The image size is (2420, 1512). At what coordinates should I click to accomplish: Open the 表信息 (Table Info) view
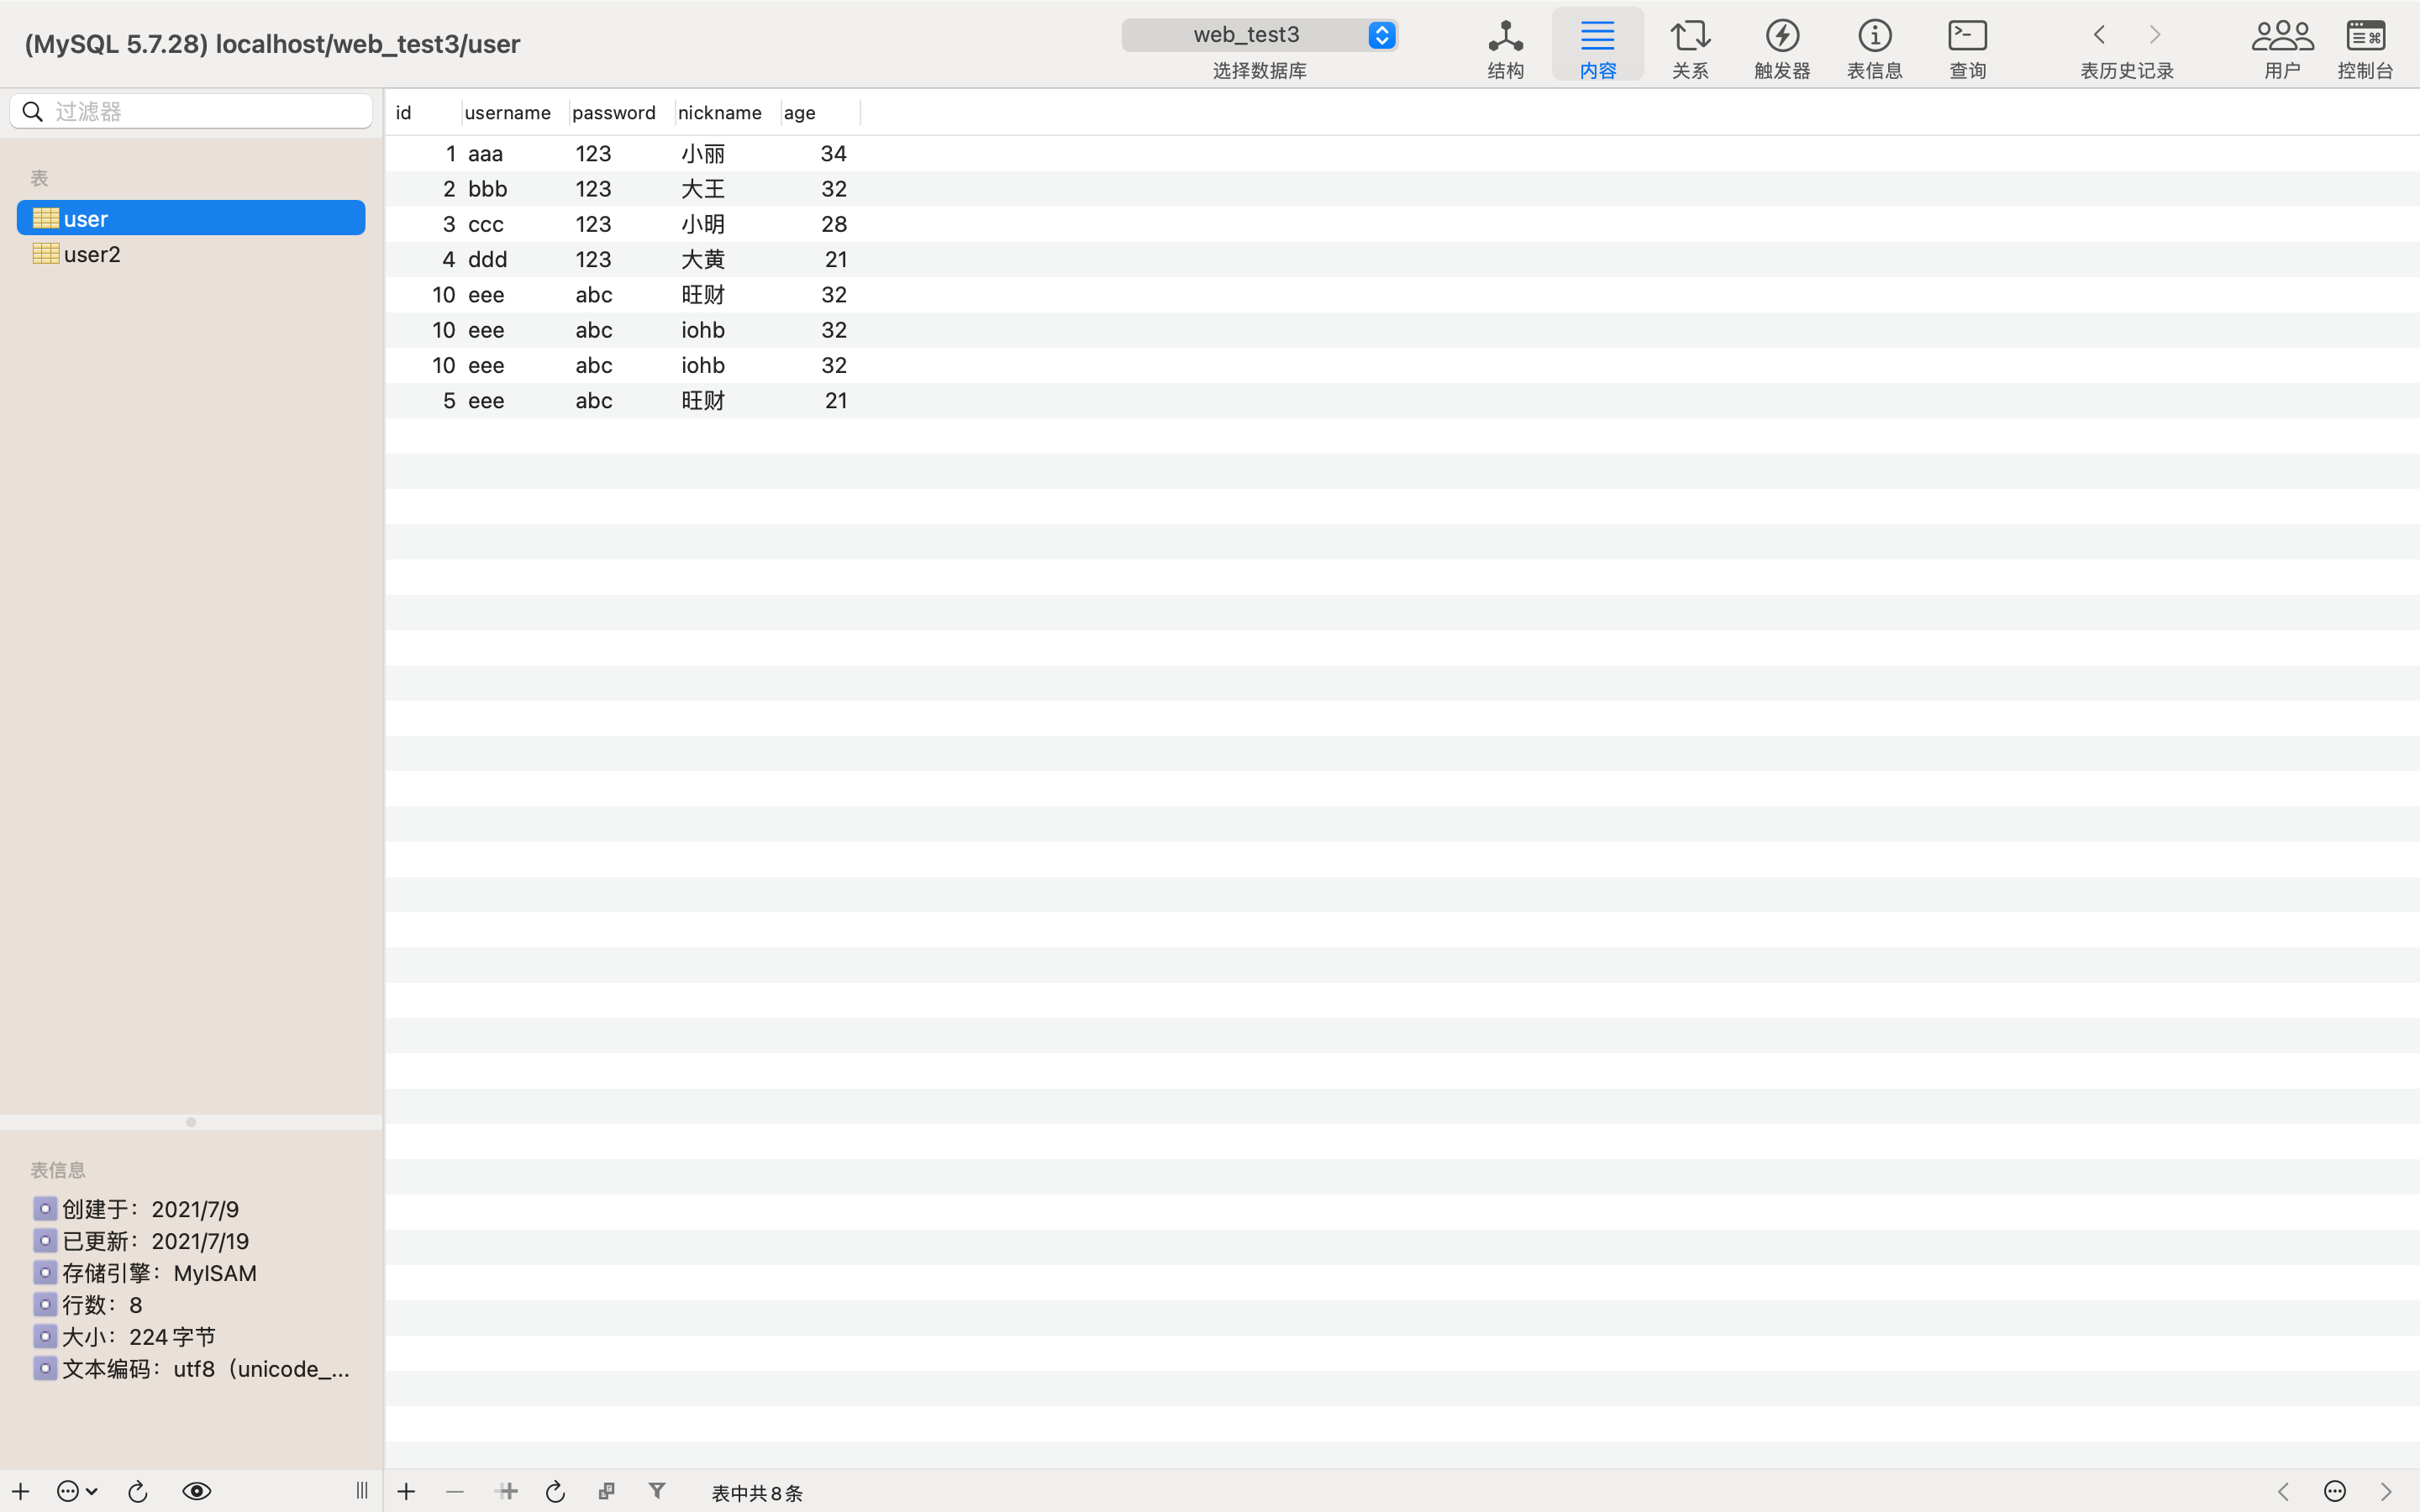click(x=1874, y=46)
